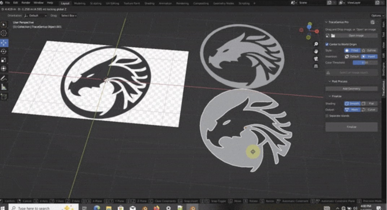387x210 pixels.
Task: Click the Select an image object button
Action: pyautogui.click(x=352, y=73)
